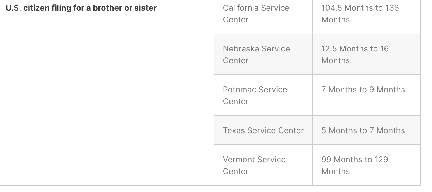This screenshot has width=432, height=192.
Task: Select the '12.5 Months to 16 Months' cell
Action: [367, 54]
